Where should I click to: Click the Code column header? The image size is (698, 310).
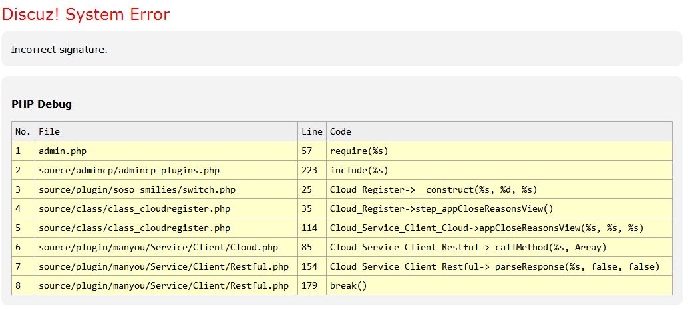pyautogui.click(x=499, y=131)
